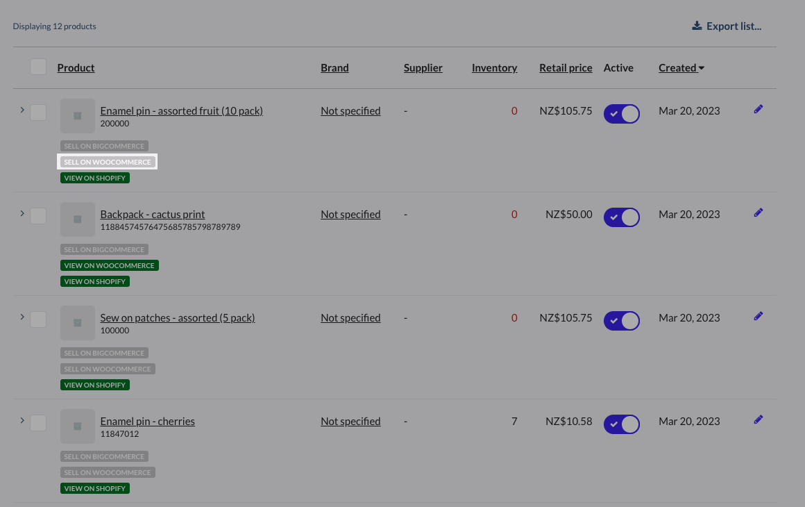805x507 pixels.
Task: Click the download icon beside Export list
Action: click(697, 25)
